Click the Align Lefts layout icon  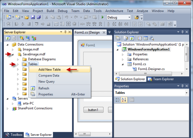(16, 24)
